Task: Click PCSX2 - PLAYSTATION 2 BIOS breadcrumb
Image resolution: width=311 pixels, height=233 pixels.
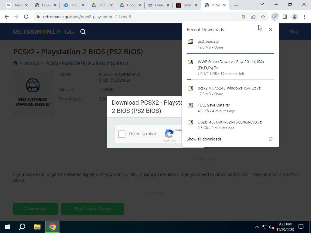Action: pyautogui.click(x=87, y=63)
